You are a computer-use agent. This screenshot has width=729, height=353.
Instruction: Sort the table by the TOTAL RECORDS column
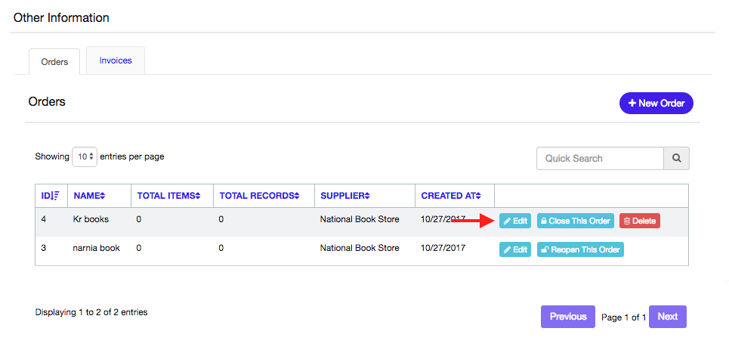pyautogui.click(x=259, y=196)
